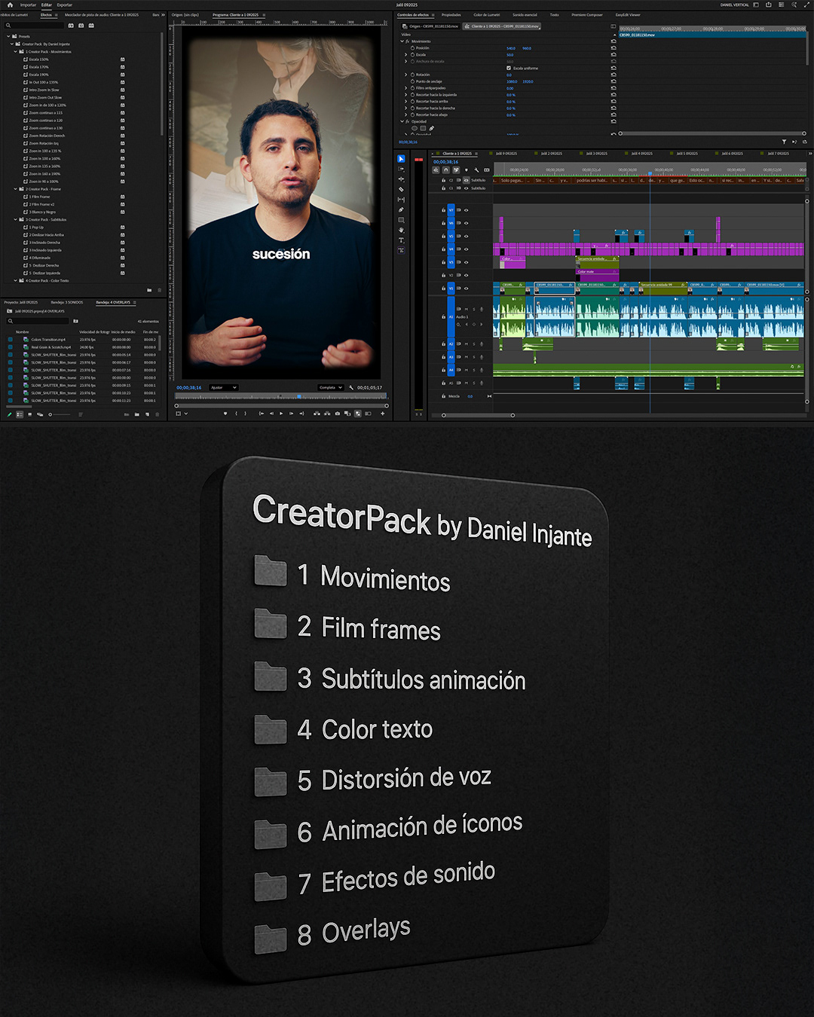
Task: Switch to Jalil 3 092025 sequence tab
Action: click(597, 154)
